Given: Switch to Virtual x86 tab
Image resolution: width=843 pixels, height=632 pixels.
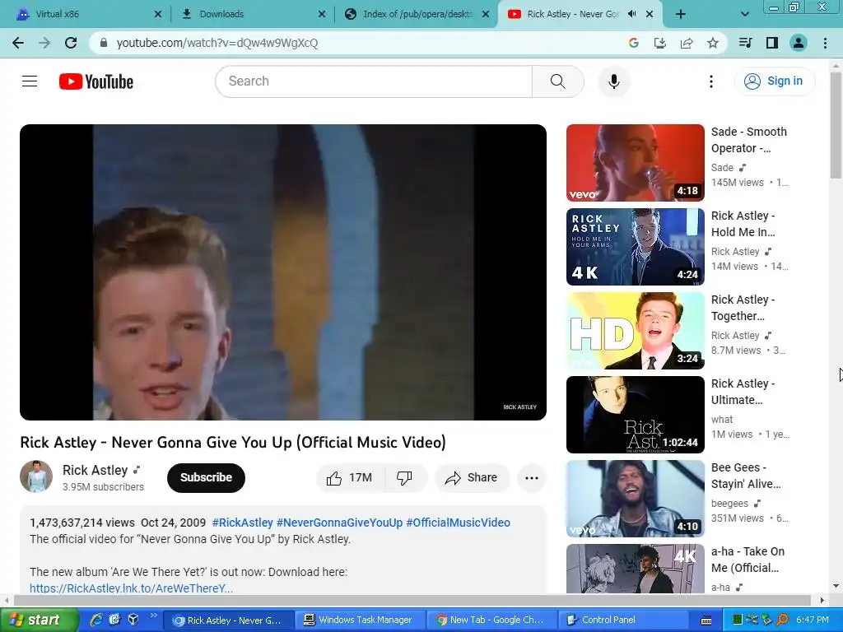Looking at the screenshot, I should tap(87, 14).
